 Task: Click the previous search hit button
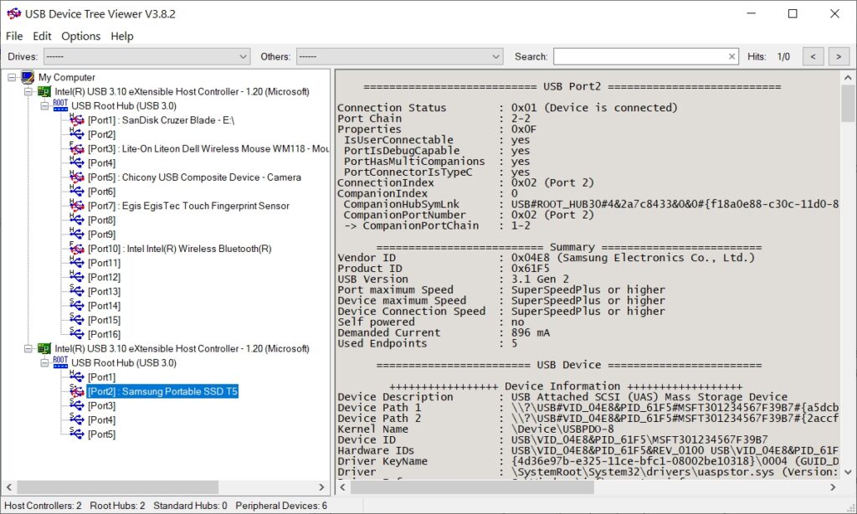pos(813,56)
